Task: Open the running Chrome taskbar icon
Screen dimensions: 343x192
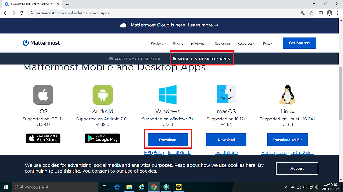Action: [154, 187]
